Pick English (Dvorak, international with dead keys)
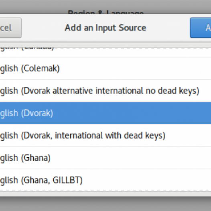This screenshot has width=211, height=211. tap(105, 135)
